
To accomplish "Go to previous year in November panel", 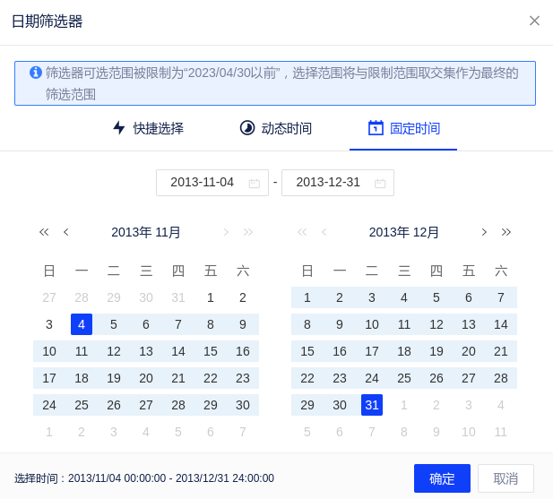I will point(44,232).
